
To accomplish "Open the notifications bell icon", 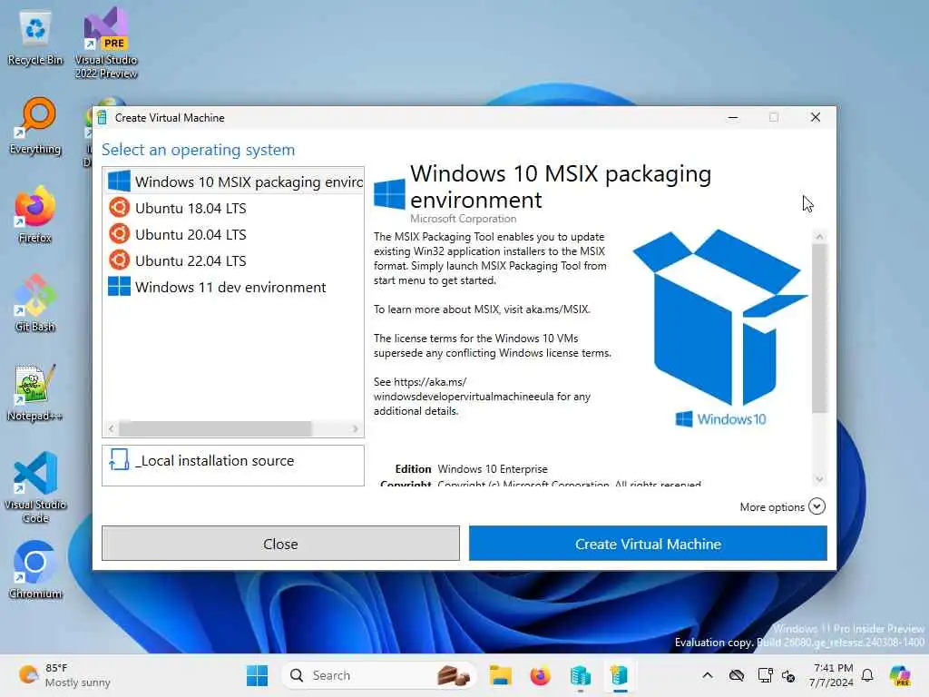I will click(867, 675).
